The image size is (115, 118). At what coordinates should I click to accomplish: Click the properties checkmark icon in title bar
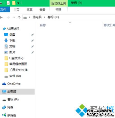pos(8,3)
